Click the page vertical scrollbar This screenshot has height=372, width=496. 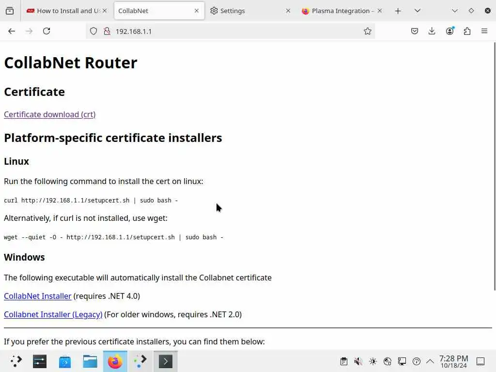point(495,166)
